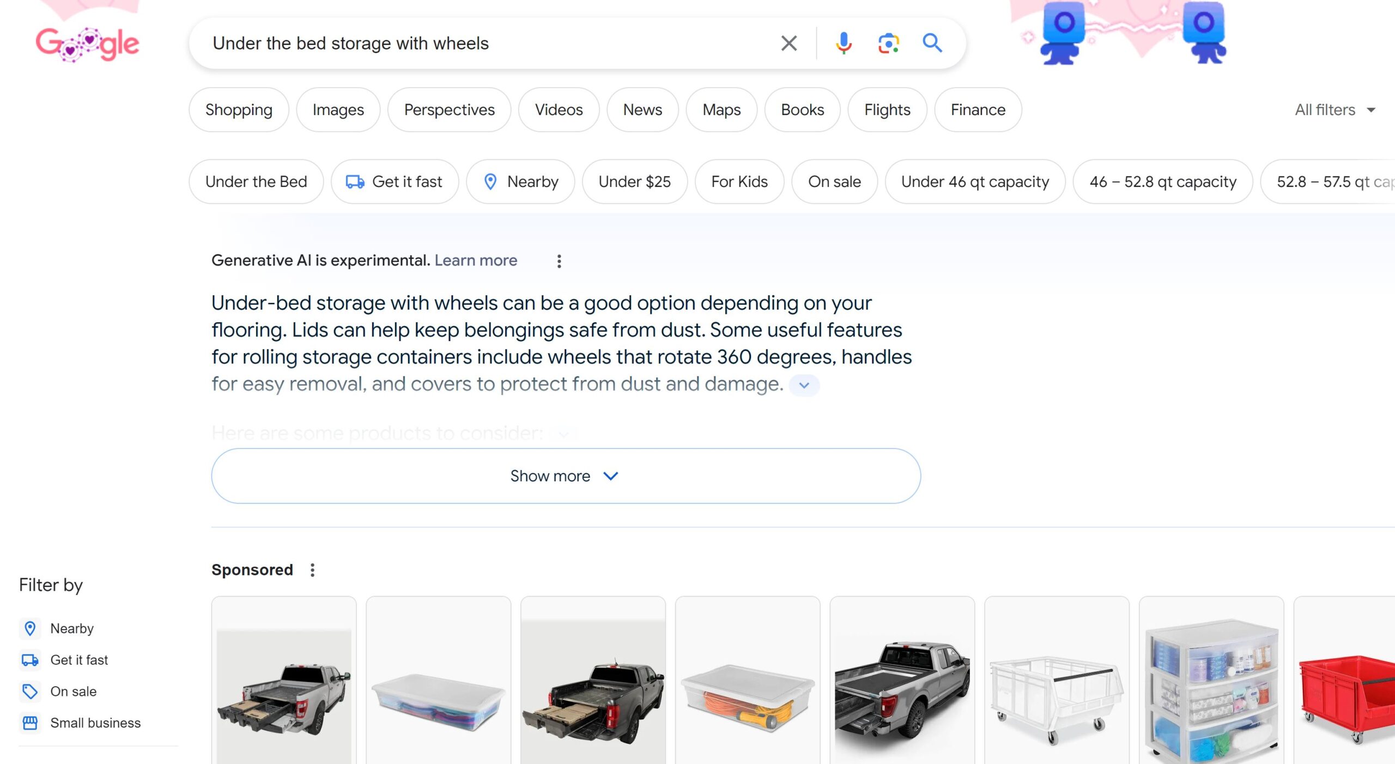This screenshot has height=764, width=1395.
Task: Enable the Small business filter
Action: tap(95, 723)
